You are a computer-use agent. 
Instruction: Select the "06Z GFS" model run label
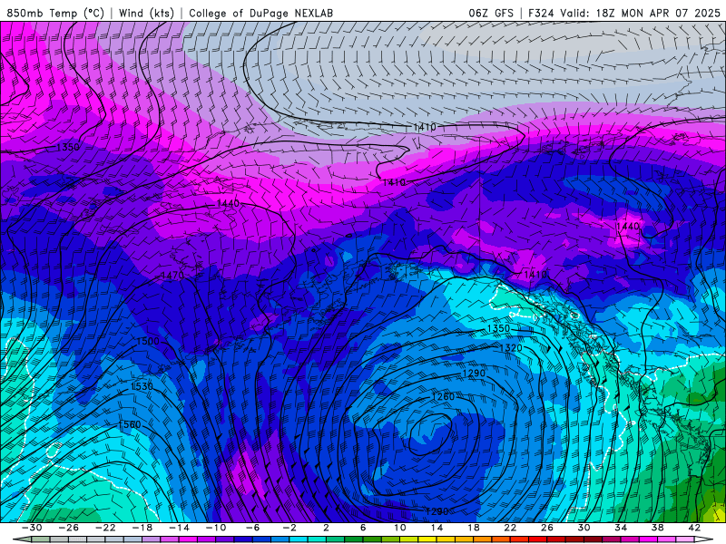(491, 13)
